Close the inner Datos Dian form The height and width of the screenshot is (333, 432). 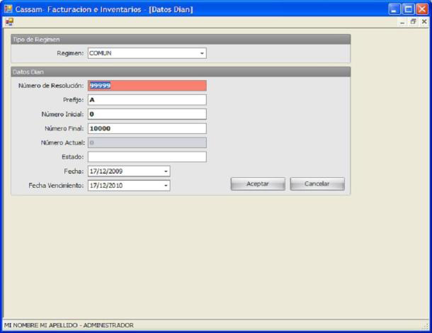[x=424, y=22]
